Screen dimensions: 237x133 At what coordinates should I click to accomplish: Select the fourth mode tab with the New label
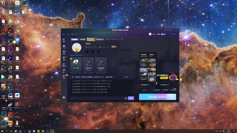(100, 39)
